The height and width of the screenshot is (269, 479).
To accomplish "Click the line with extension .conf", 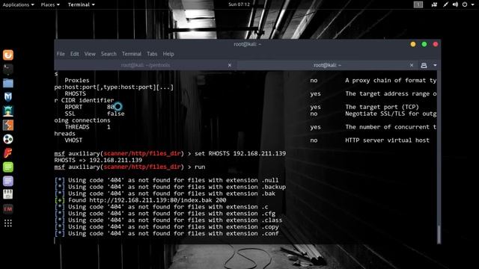I will (x=166, y=234).
